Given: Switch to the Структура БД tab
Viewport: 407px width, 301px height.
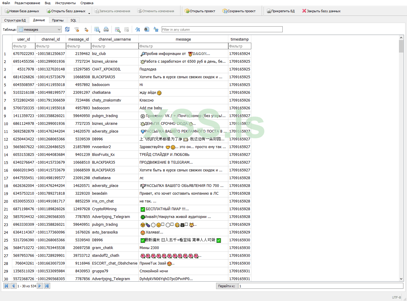Looking at the screenshot, I should point(15,20).
